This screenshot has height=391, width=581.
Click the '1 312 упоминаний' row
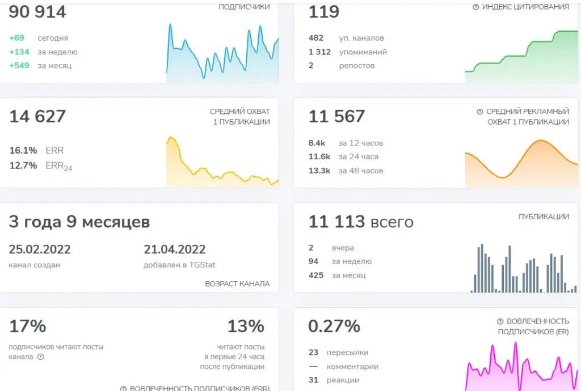pos(348,52)
